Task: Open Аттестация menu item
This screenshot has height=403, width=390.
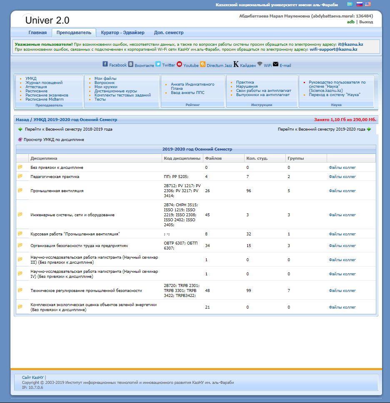Action: point(36,87)
